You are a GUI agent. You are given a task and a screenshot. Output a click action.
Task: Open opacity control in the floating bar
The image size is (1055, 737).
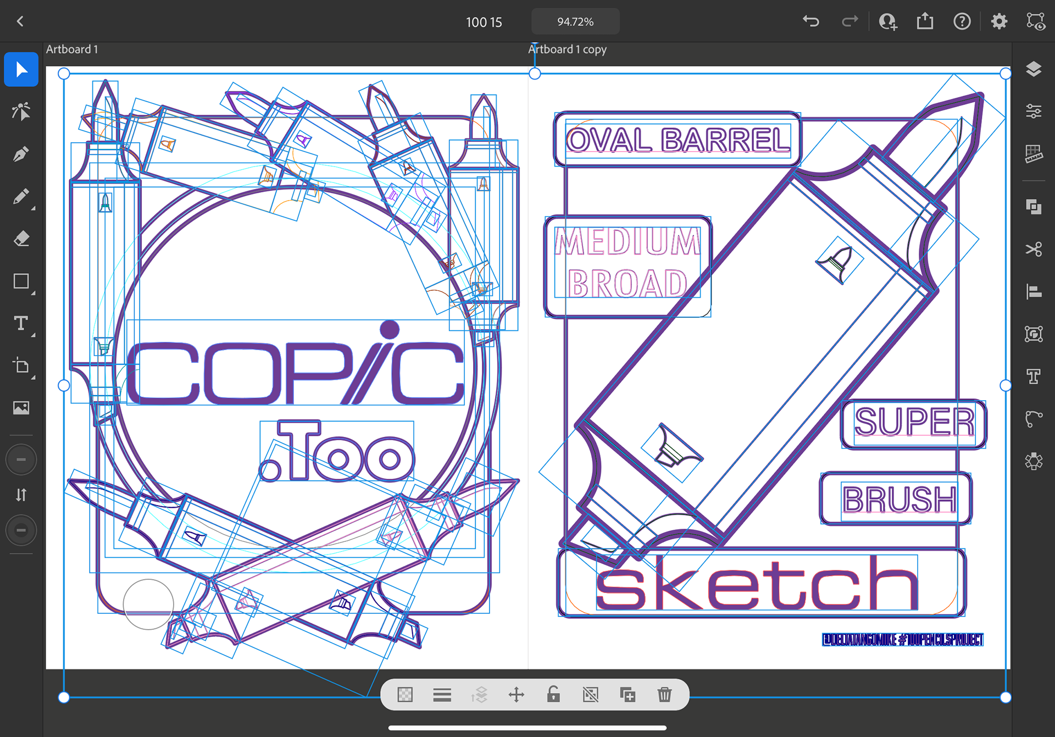coord(405,695)
